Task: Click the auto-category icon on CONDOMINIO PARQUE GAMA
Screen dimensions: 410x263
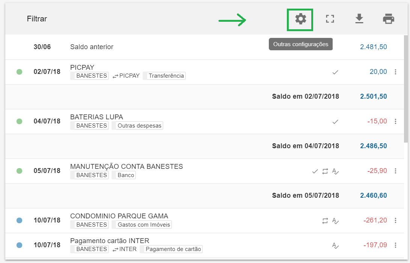Action: click(336, 221)
